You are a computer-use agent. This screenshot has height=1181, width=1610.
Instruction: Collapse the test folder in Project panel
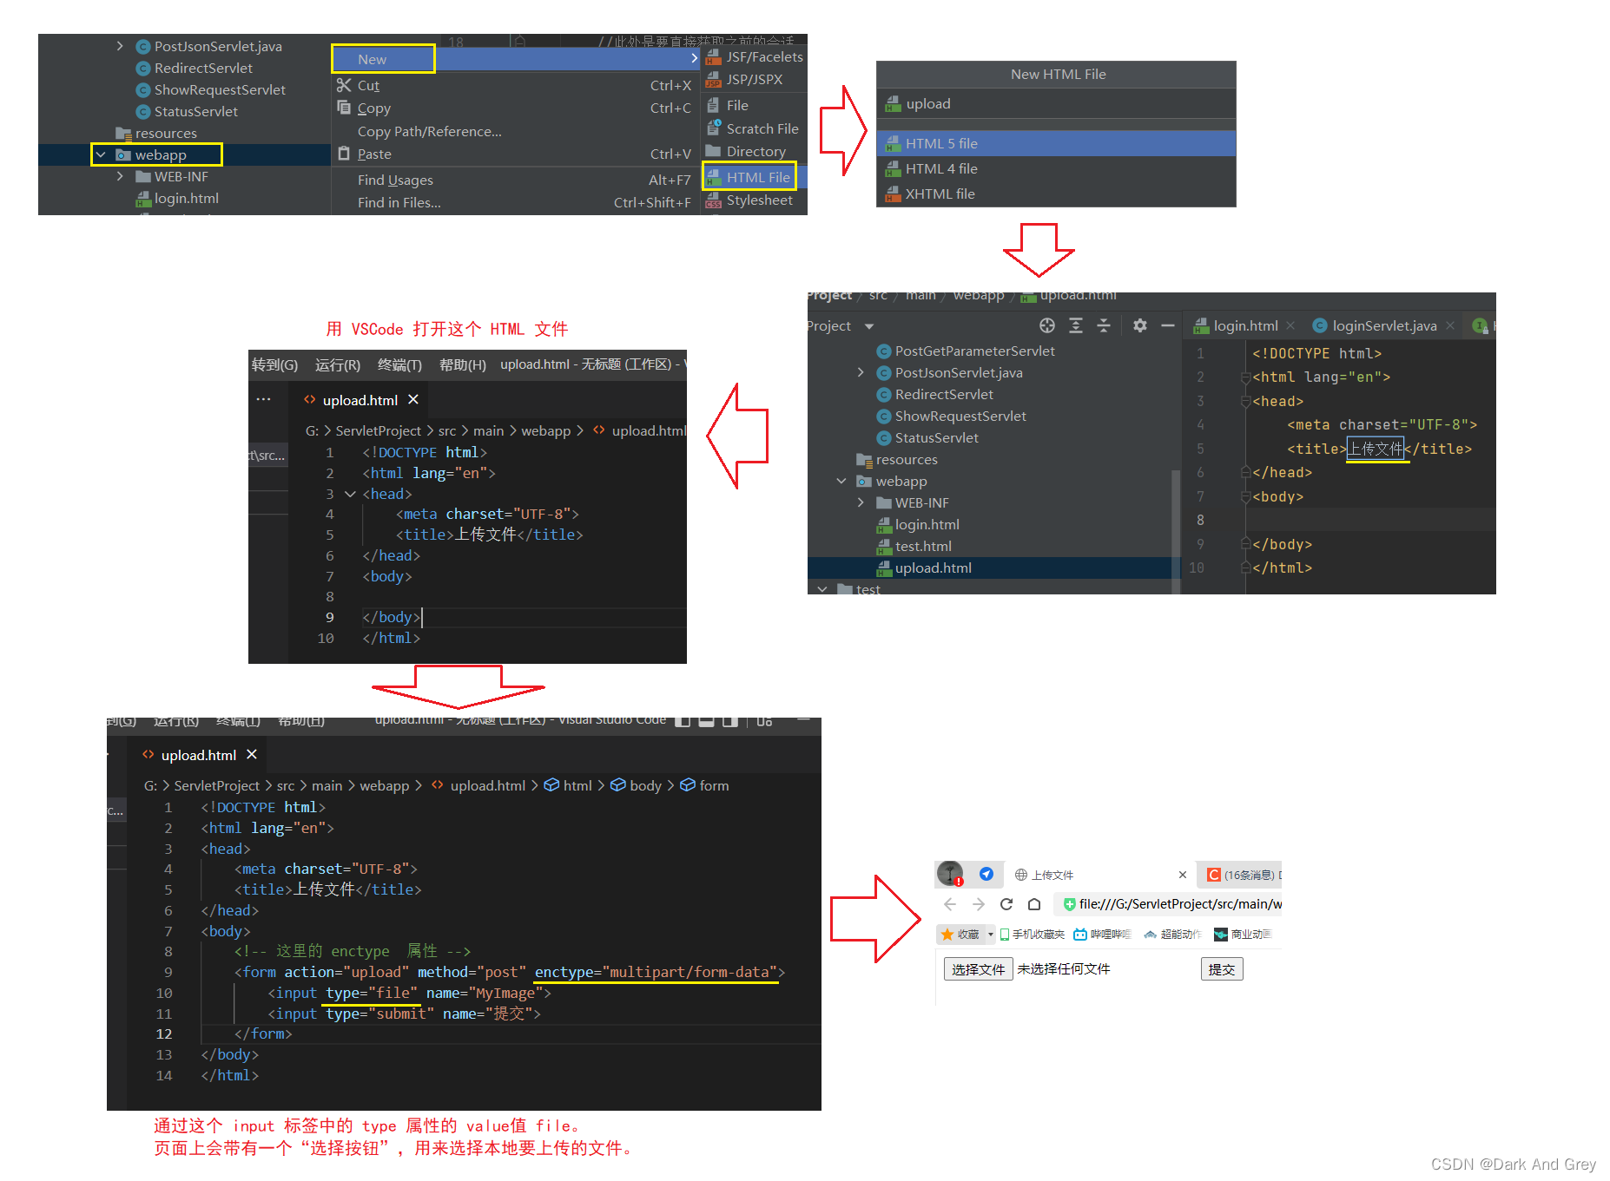822,588
